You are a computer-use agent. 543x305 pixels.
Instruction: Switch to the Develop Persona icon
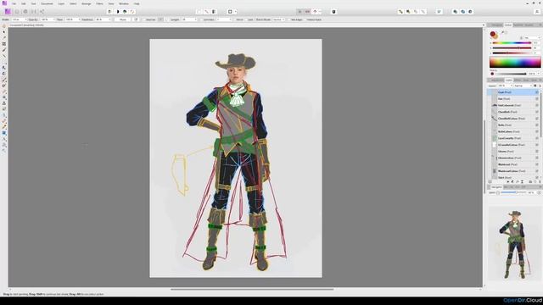(25, 12)
